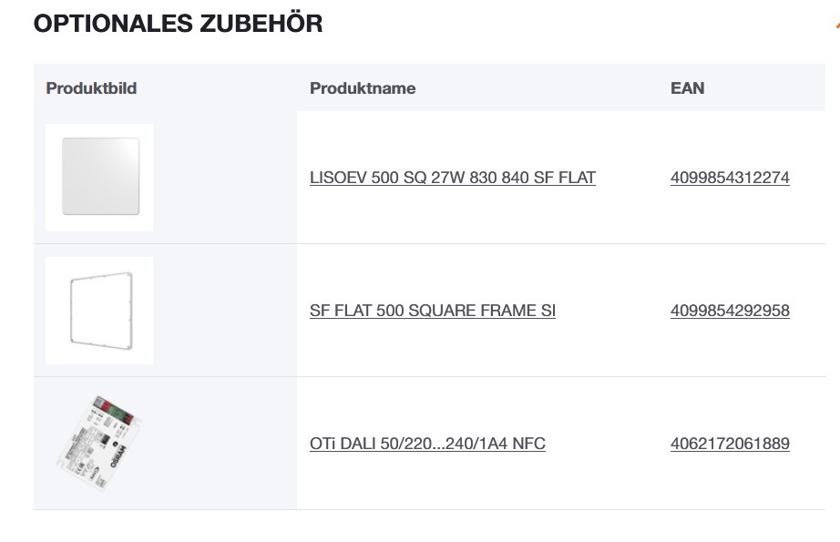Screen dimensions: 840x542
Task: Click the SF FLAT square frame thumbnail
Action: [99, 310]
